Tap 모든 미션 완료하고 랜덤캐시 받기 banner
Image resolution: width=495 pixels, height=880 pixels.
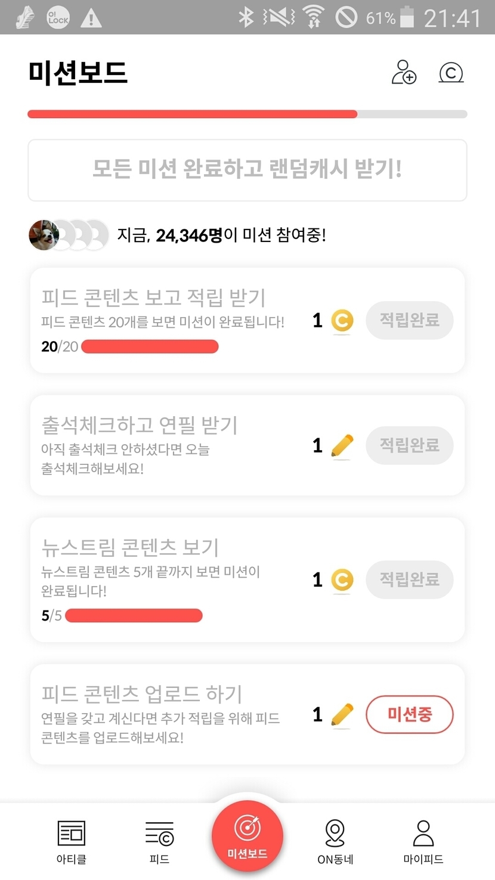[247, 170]
